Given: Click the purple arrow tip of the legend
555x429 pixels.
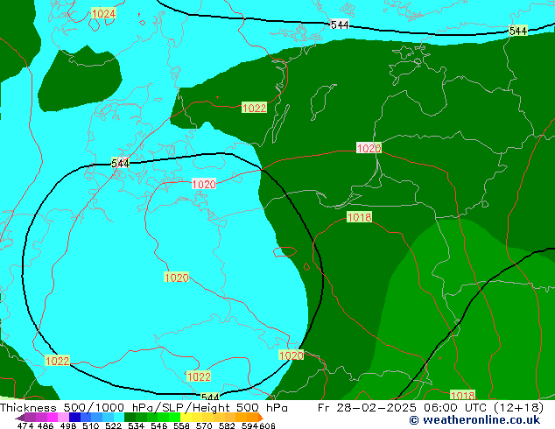Looking at the screenshot, I should click(x=20, y=418).
